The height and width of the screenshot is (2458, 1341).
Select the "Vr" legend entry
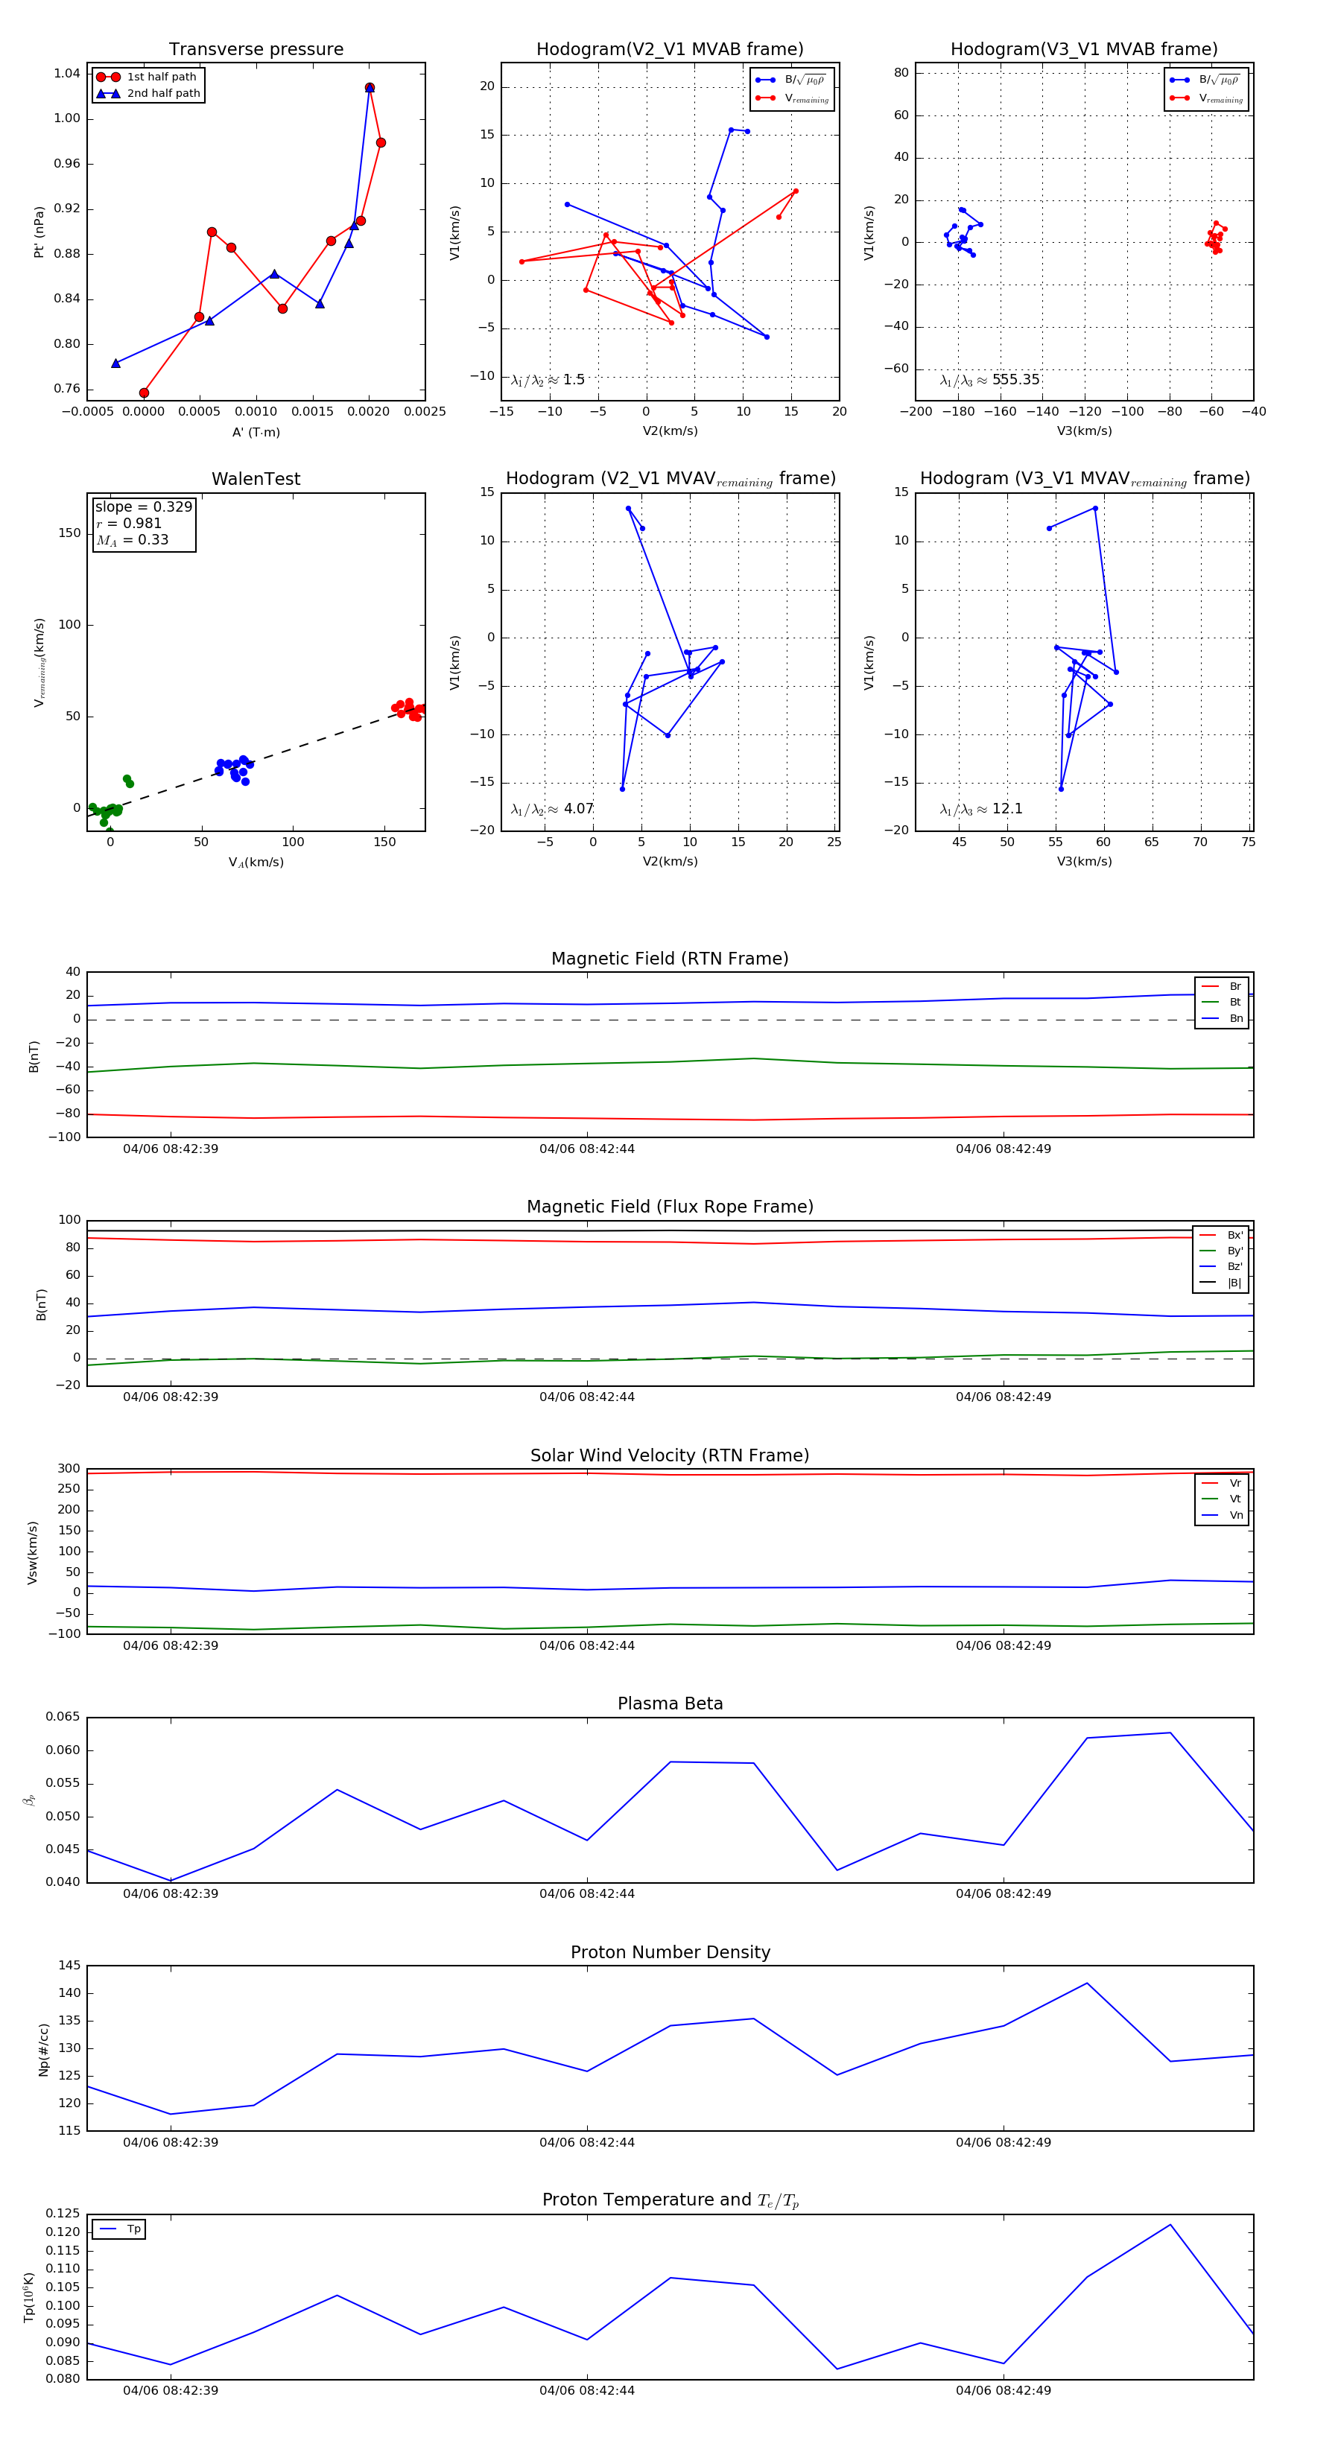coord(1222,1484)
